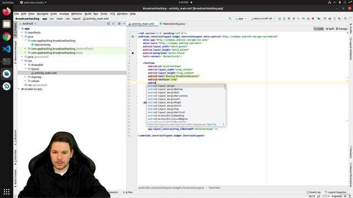Screen dimensions: 353x198
Task: Switch editor to Code view
Action: [319, 29]
